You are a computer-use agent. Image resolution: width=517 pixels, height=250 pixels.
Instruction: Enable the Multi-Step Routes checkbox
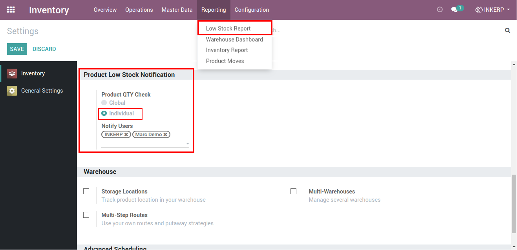[x=86, y=215]
